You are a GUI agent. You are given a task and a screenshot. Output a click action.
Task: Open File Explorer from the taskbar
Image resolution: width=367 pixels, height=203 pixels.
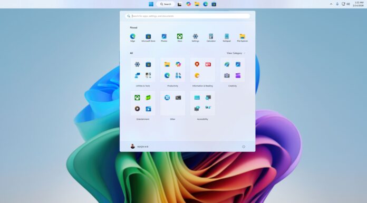pyautogui.click(x=197, y=4)
